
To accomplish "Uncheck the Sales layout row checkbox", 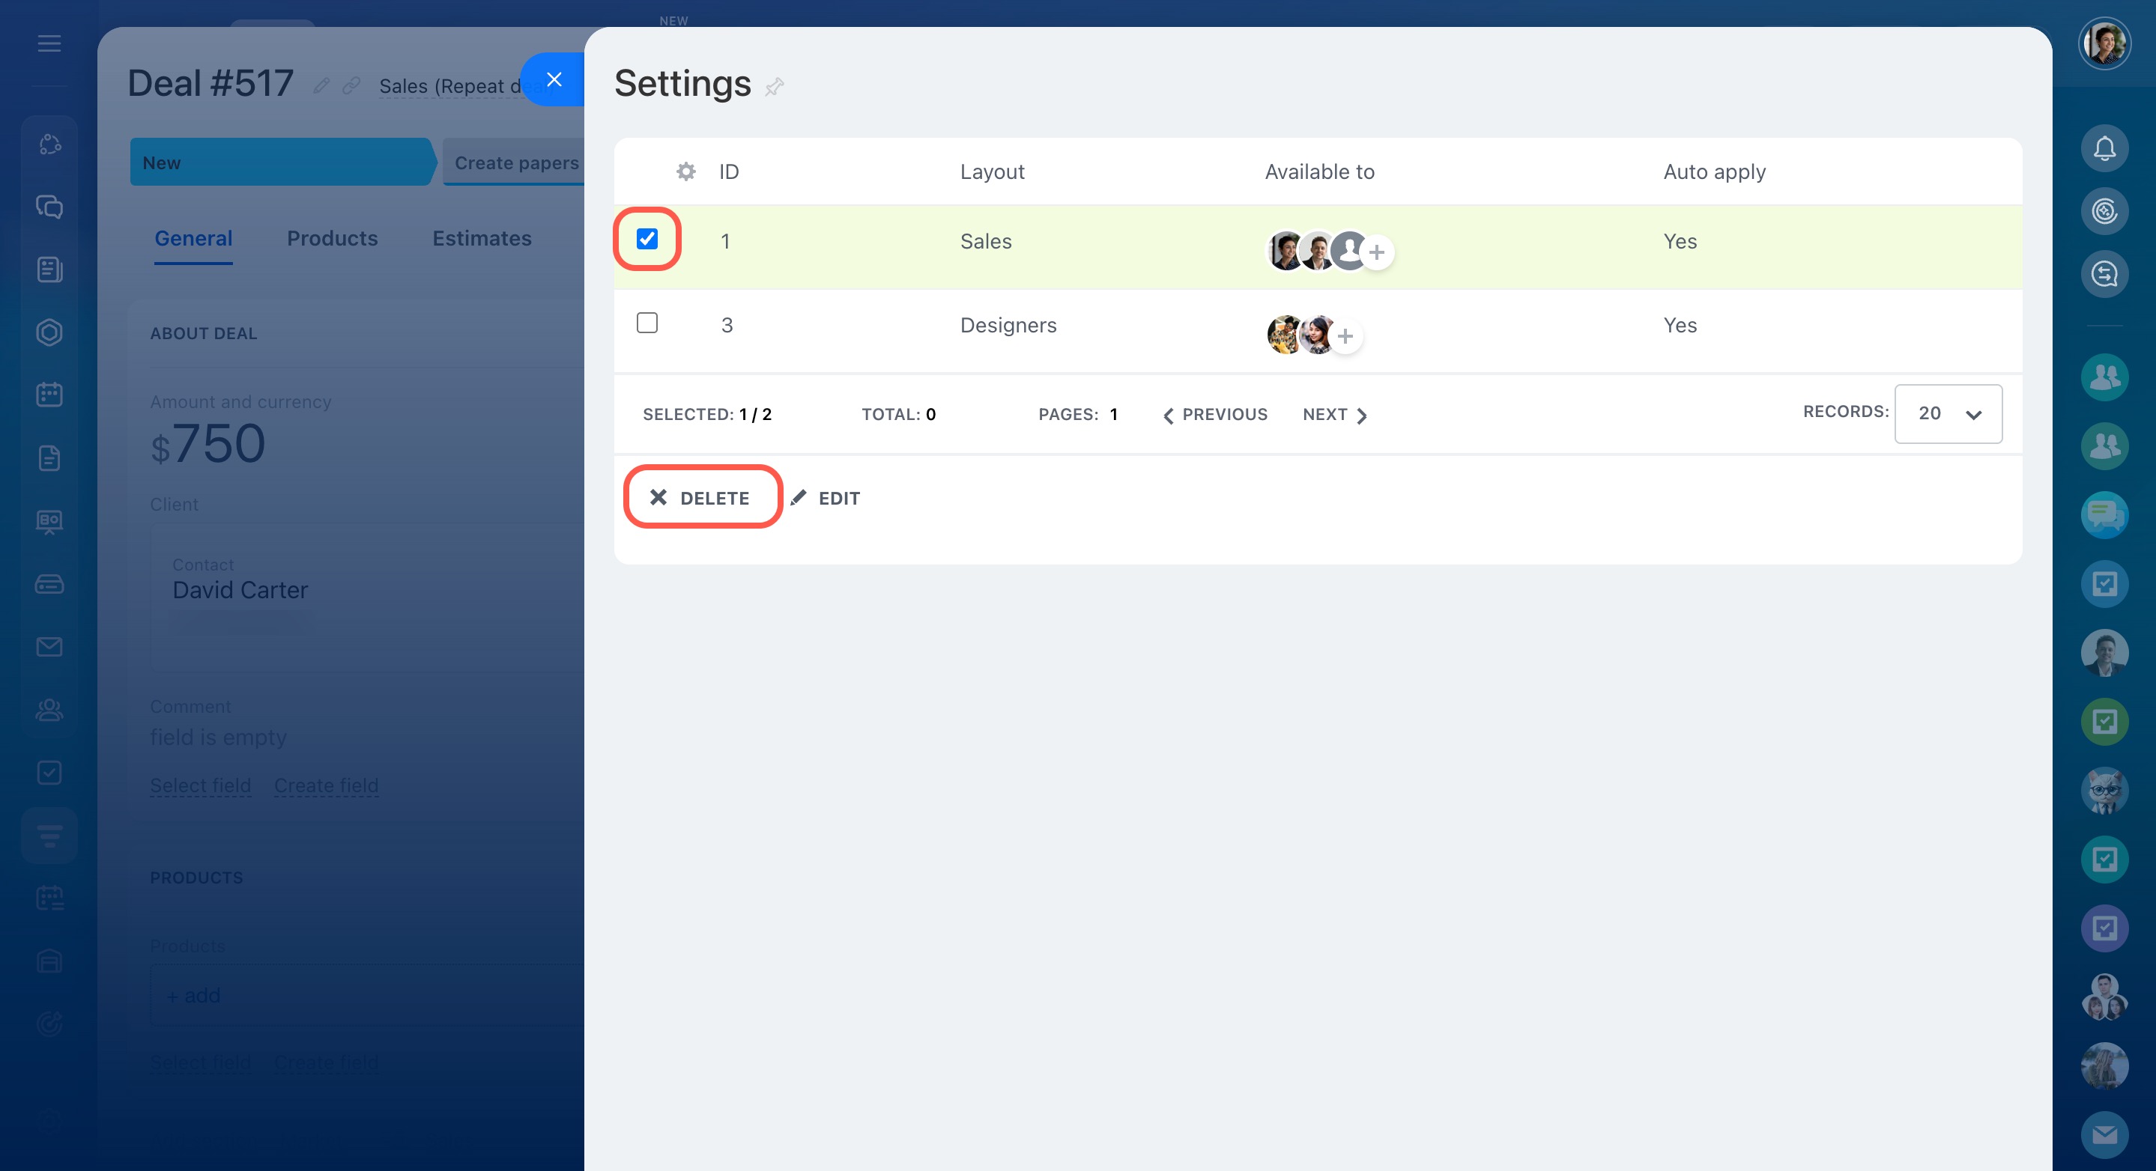I will tap(647, 240).
